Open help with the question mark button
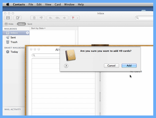156x118 pixels. pyautogui.click(x=66, y=66)
